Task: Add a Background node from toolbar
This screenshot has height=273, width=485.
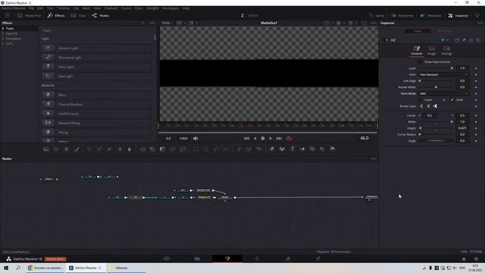Action: (x=46, y=149)
